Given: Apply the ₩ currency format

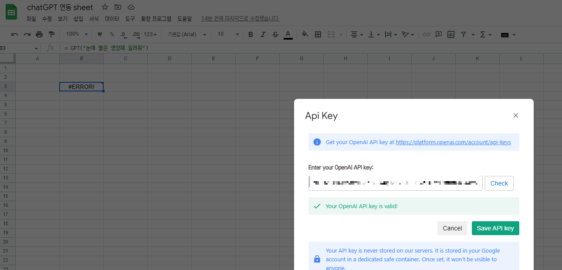Looking at the screenshot, I should pyautogui.click(x=100, y=34).
